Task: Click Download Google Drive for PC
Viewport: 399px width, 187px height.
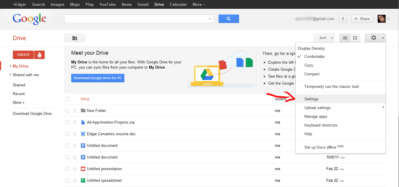Action: coord(97,78)
